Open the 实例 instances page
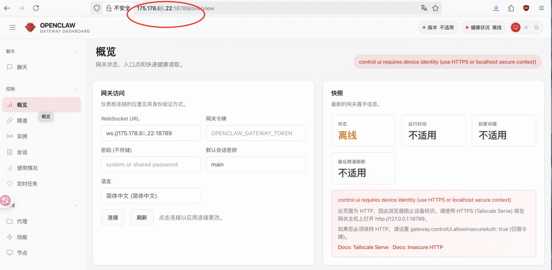Screen dimensions: 552x270 [41, 136]
